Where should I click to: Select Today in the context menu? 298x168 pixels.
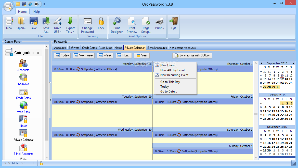click(176, 87)
